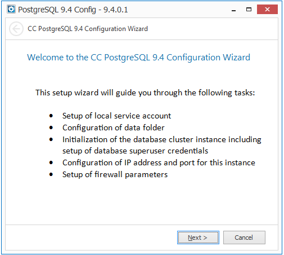The width and height of the screenshot is (284, 255).
Task: Click the blue Welcome to the CC PostgreSQL heading
Action: click(x=138, y=58)
